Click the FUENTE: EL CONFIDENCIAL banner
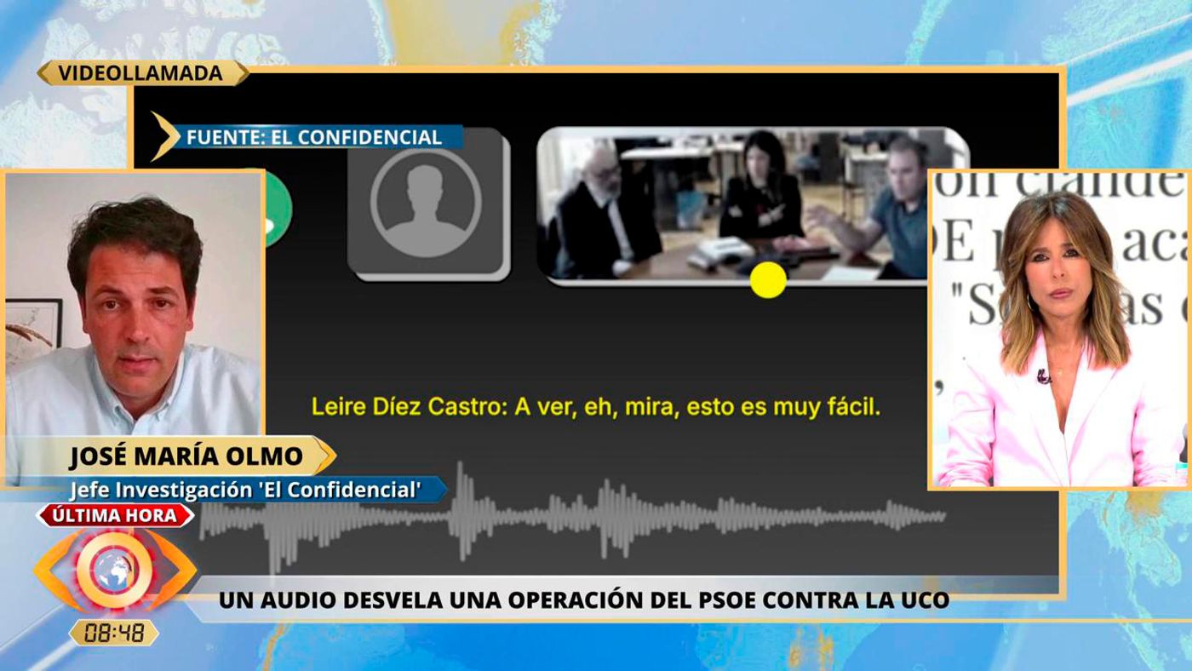Image resolution: width=1192 pixels, height=671 pixels. click(314, 137)
